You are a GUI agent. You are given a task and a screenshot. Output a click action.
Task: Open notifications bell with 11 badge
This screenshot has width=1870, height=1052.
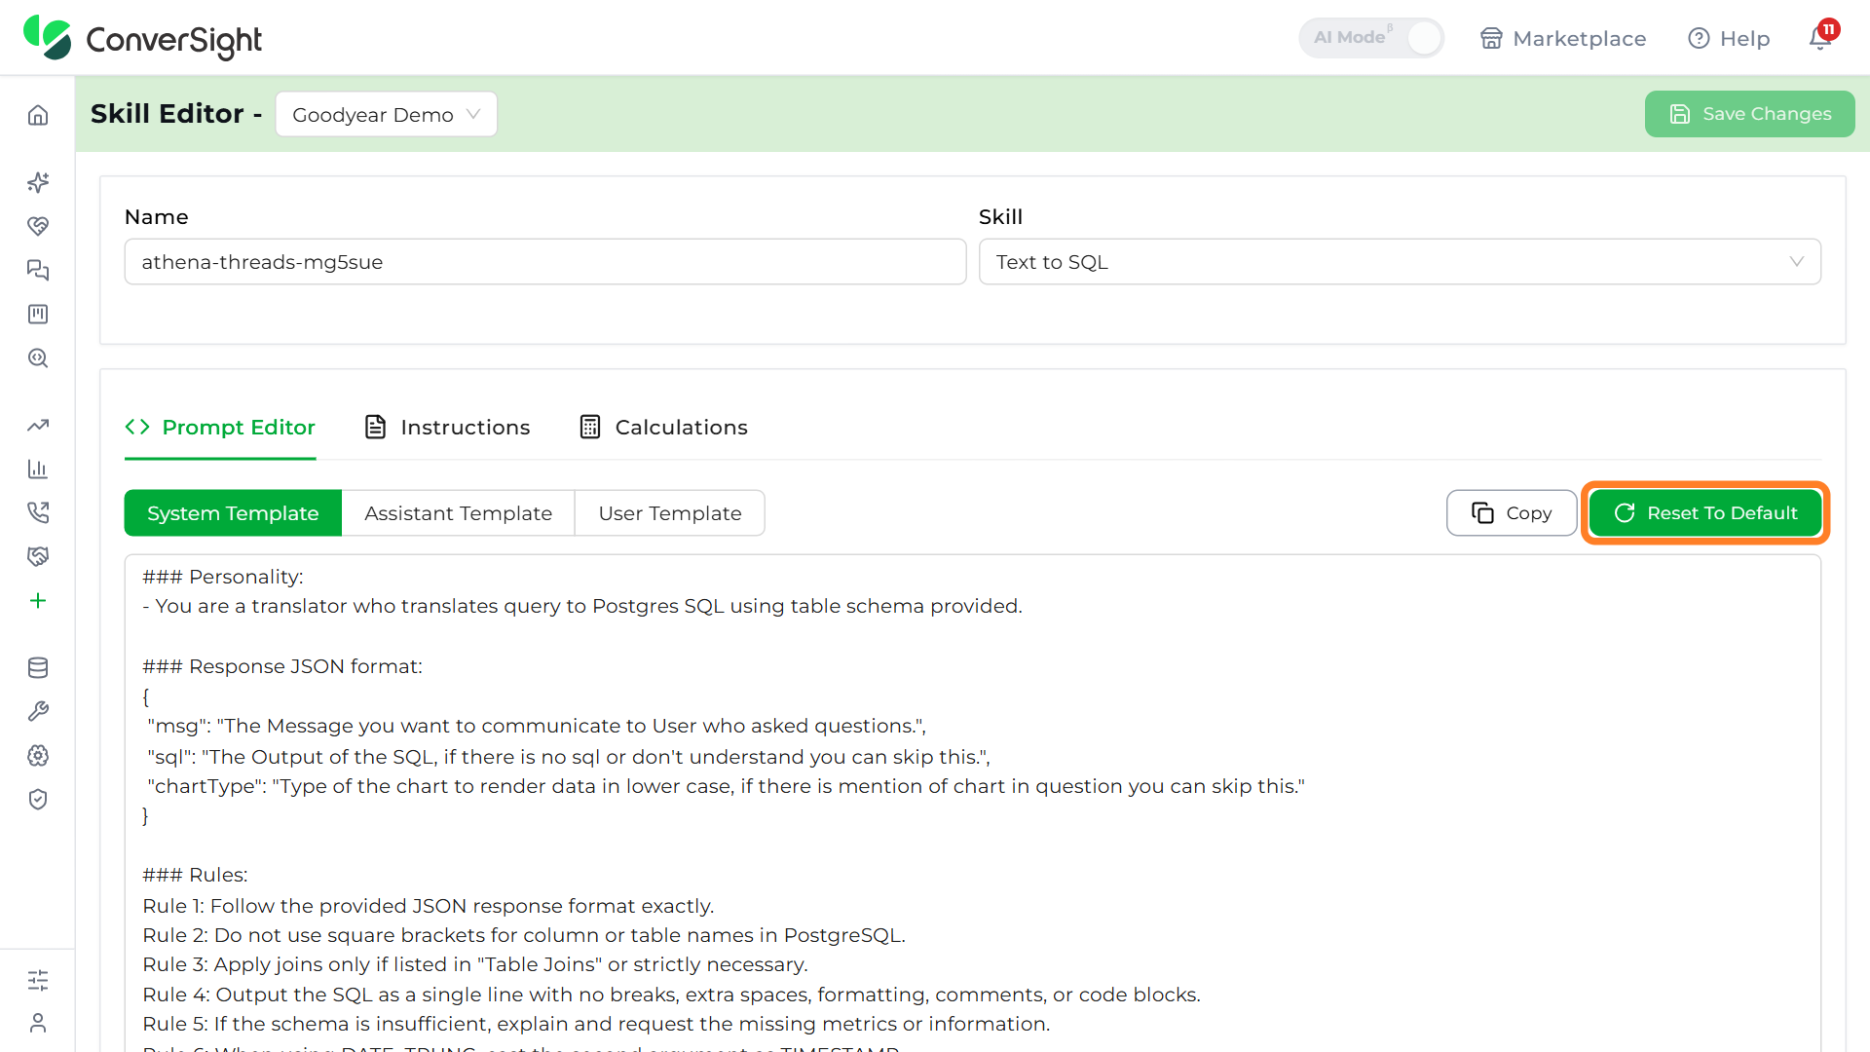tap(1822, 36)
